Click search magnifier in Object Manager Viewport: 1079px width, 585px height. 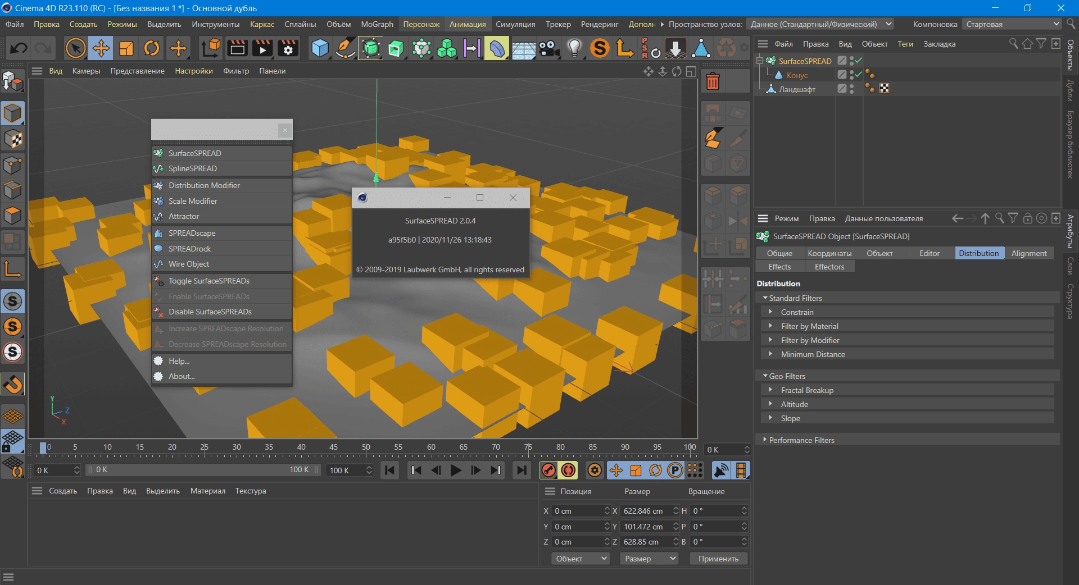click(1013, 44)
